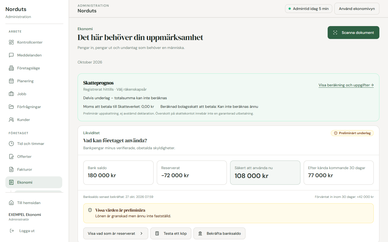Viewport: 388px width, 242px height.
Task: Click the EXEMPEL Ekonomi user profile
Action: 25,217
